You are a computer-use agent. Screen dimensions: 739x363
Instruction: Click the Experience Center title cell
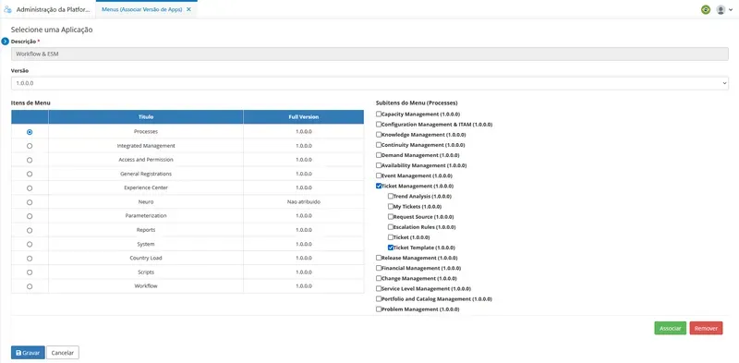tap(146, 188)
